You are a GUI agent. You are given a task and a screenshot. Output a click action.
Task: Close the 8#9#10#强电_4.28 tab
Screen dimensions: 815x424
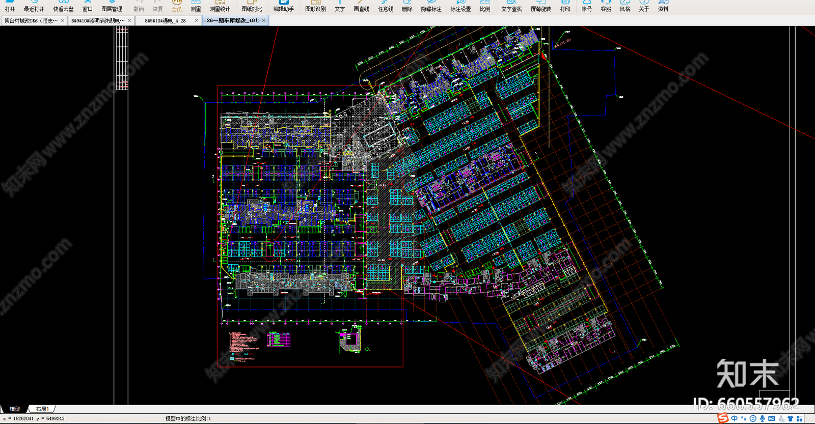(197, 21)
